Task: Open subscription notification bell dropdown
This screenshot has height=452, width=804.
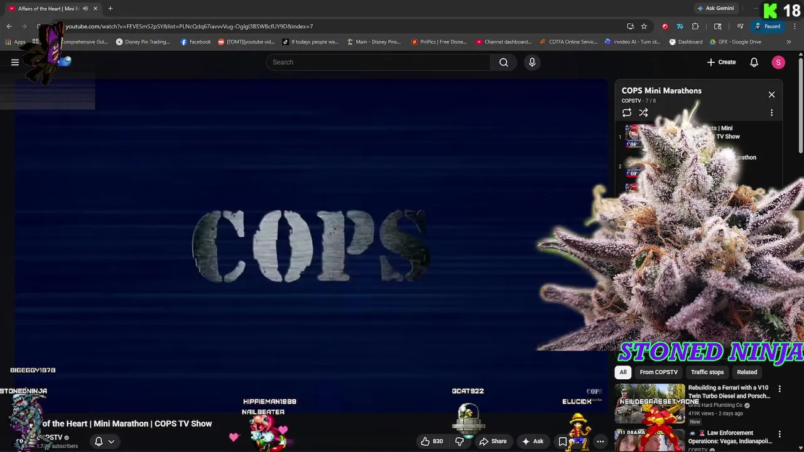Action: click(104, 441)
